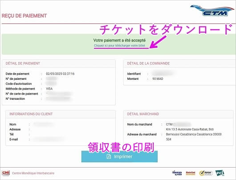
Task: Select the 'Identifiant' label
Action: click(x=134, y=74)
